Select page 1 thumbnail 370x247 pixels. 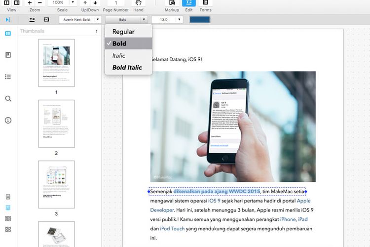(x=56, y=63)
